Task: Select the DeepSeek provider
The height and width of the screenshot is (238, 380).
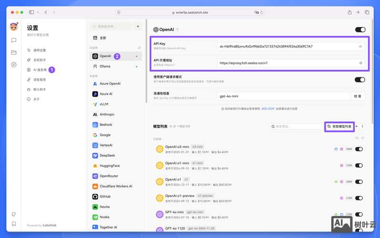Action: 116,156
